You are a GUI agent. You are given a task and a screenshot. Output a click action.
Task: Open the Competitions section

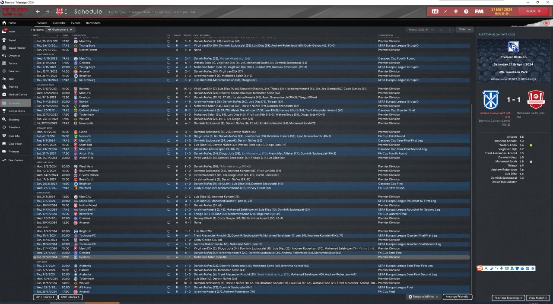click(x=16, y=111)
